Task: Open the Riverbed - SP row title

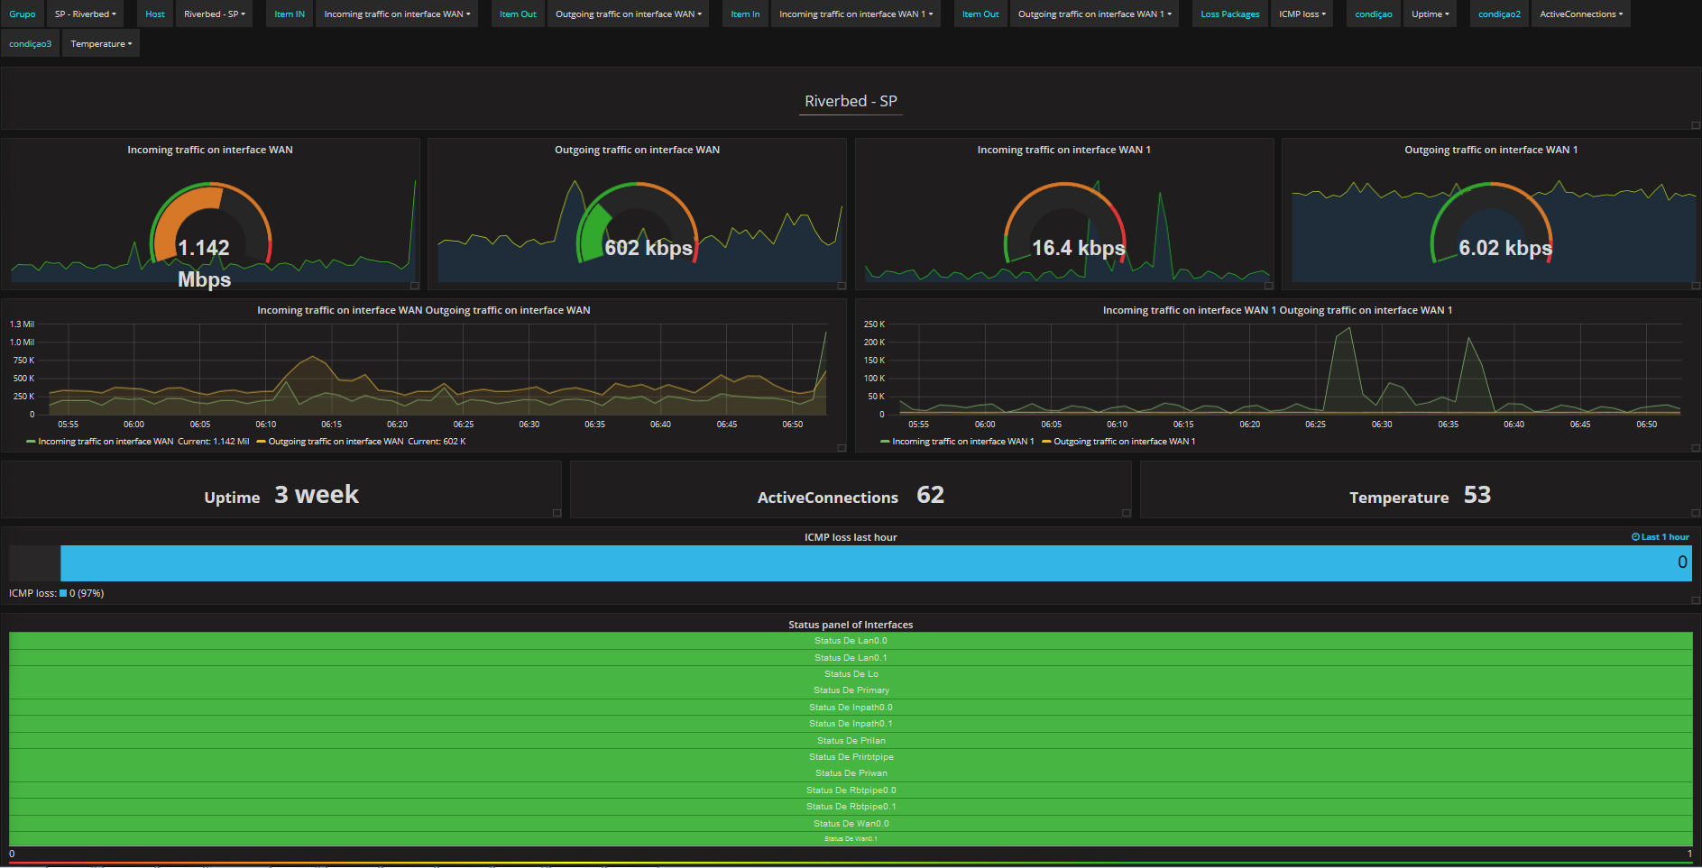Action: point(851,101)
